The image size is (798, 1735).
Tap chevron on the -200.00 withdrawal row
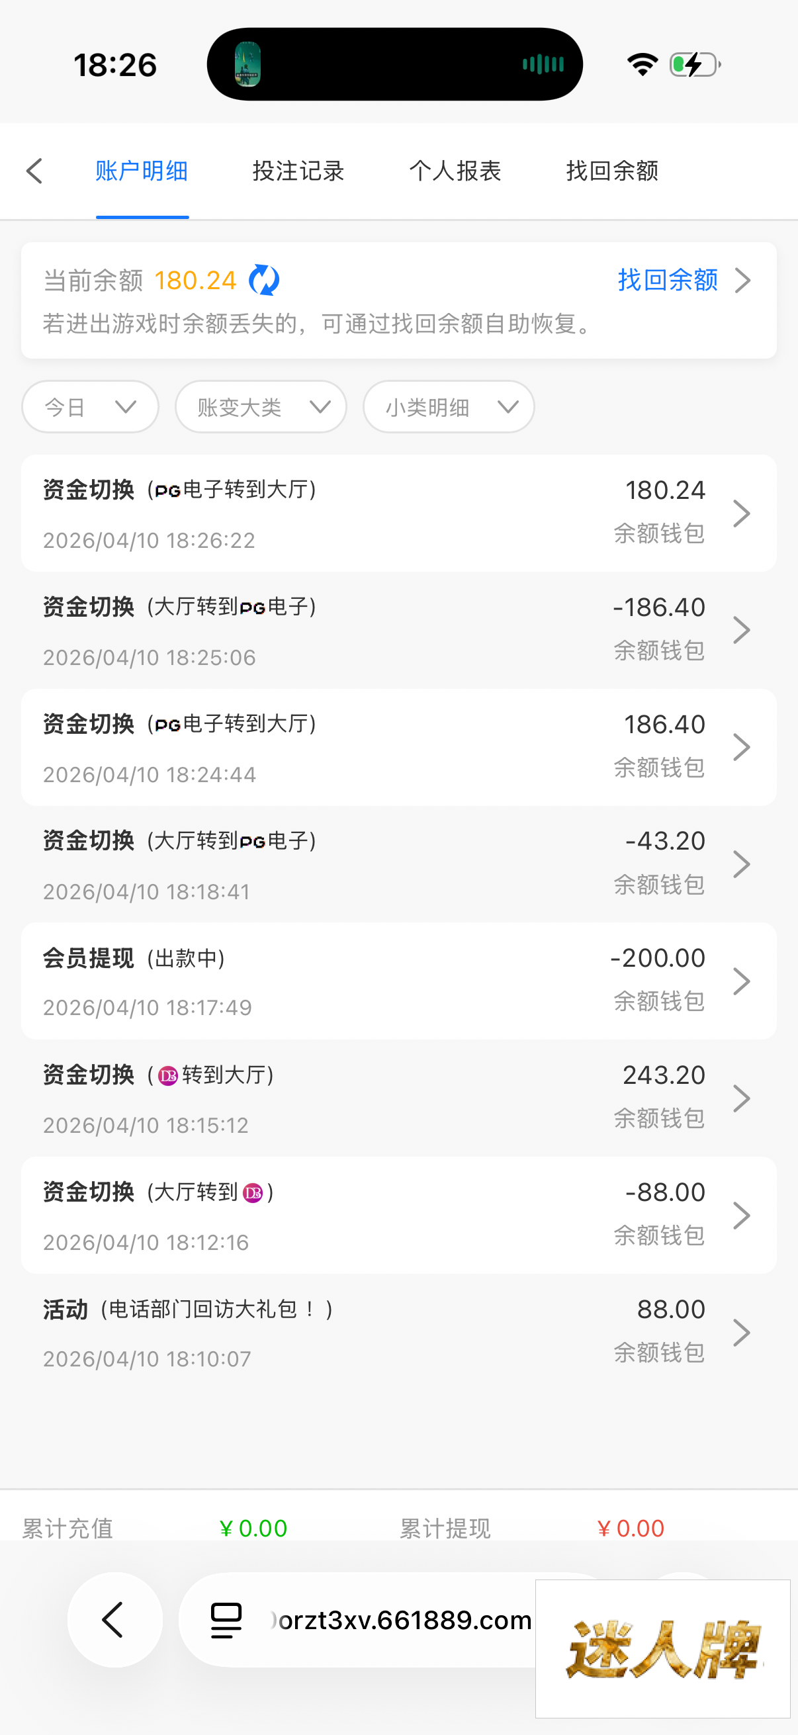point(742,981)
